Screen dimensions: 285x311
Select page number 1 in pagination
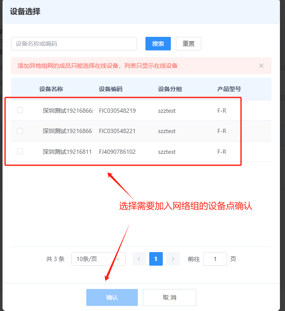(x=156, y=259)
